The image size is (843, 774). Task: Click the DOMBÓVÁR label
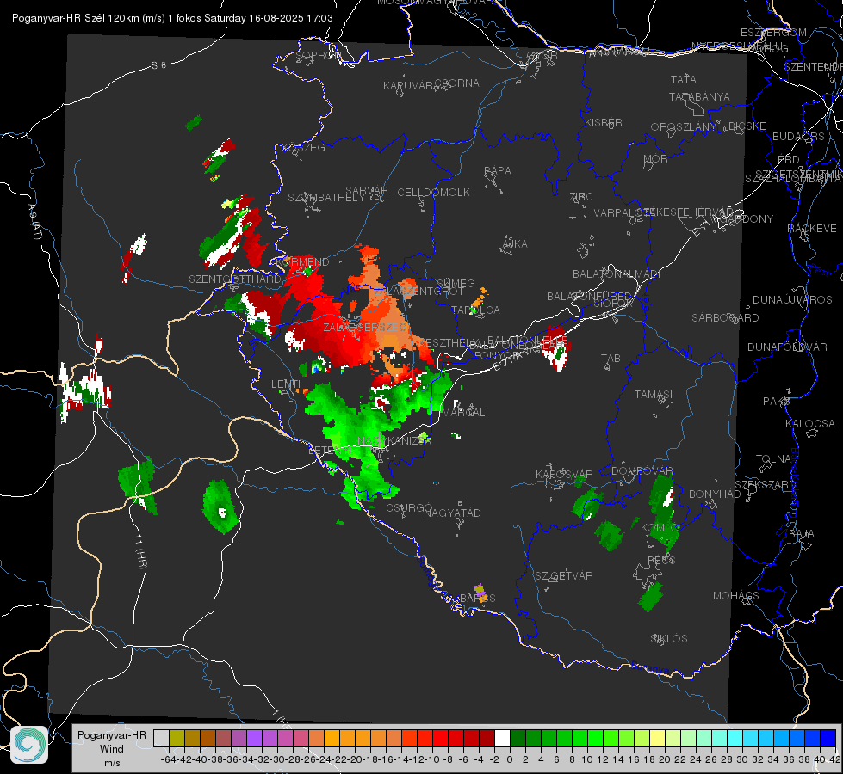click(642, 471)
